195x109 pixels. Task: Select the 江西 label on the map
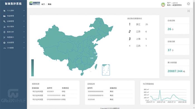(92, 58)
